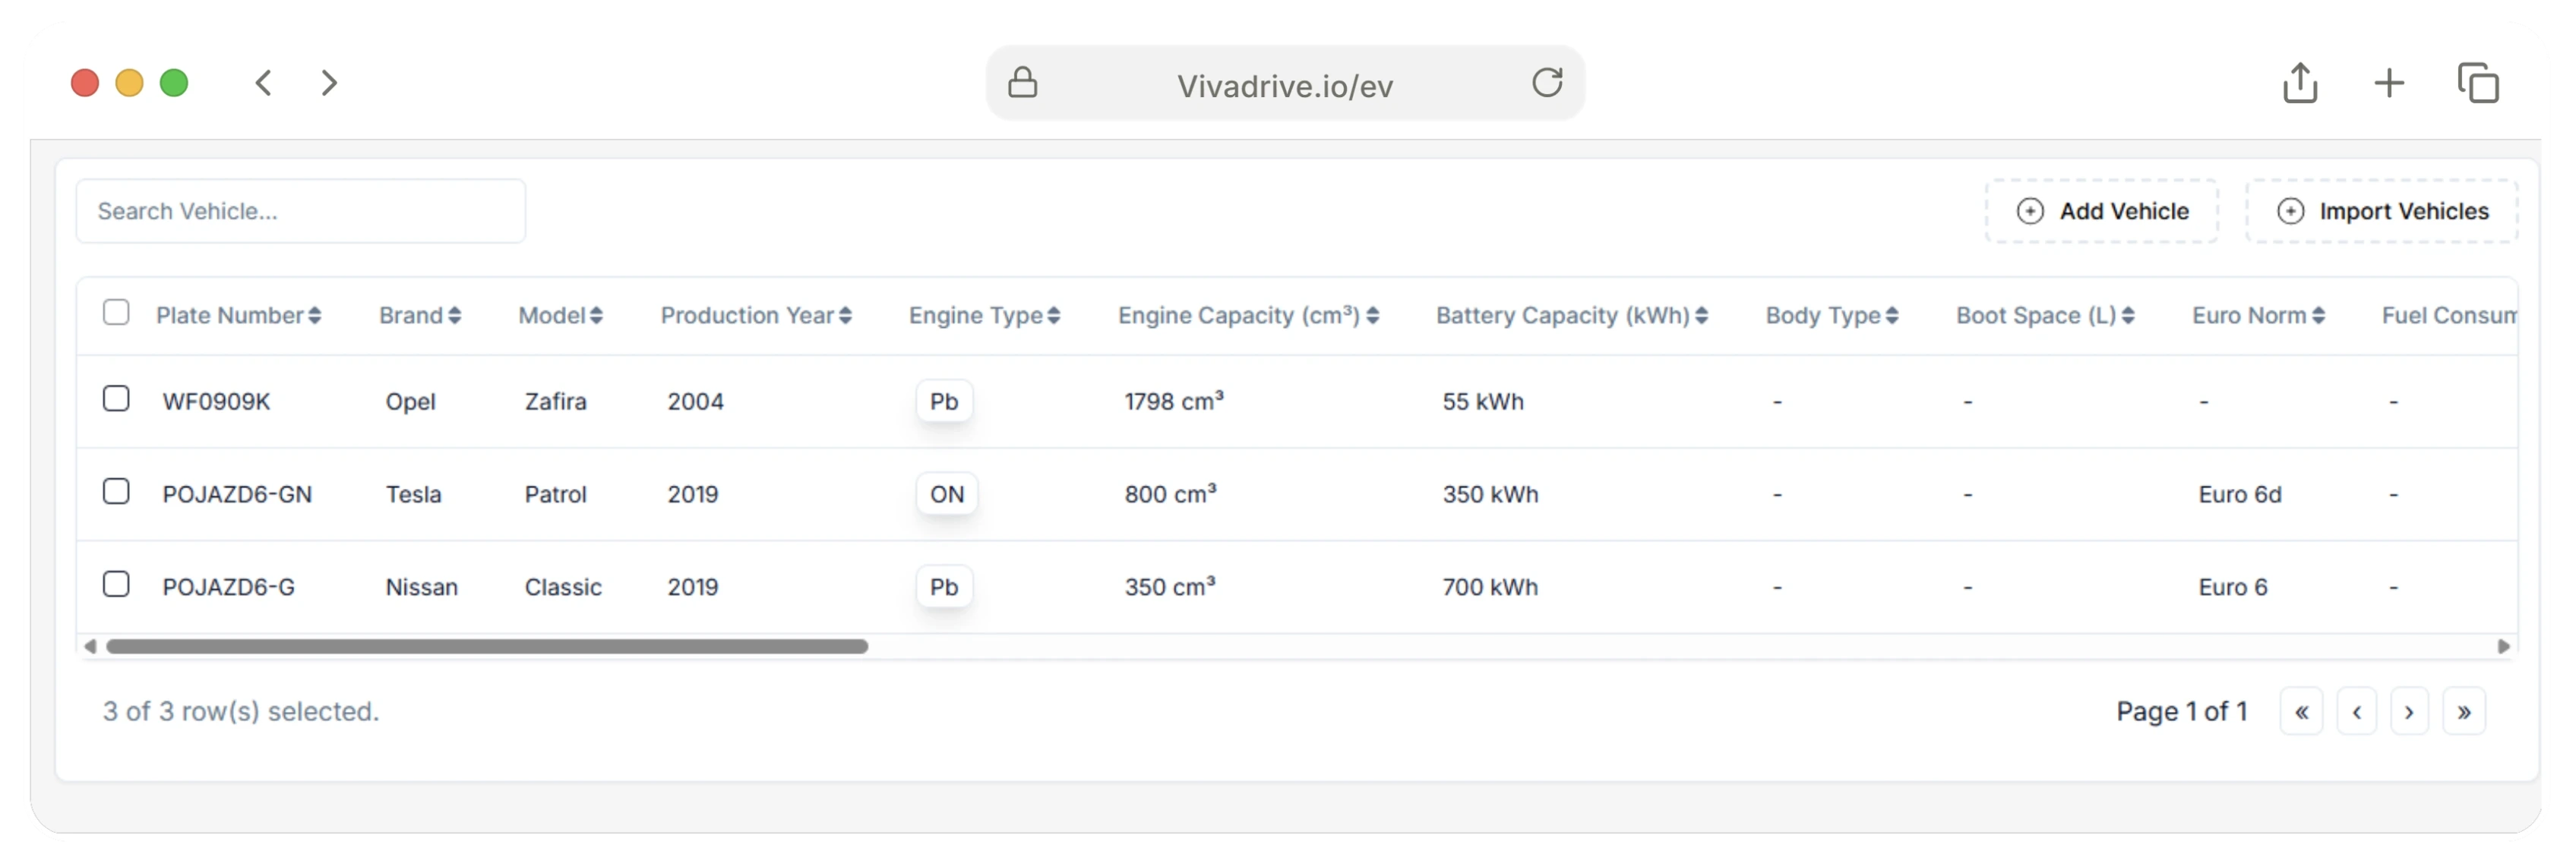
Task: Click the Tesla brand cell
Action: (x=413, y=494)
